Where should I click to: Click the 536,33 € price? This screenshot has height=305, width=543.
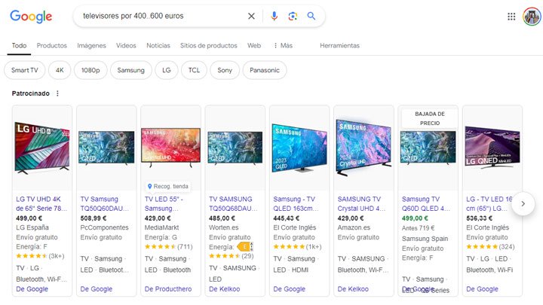(x=480, y=218)
